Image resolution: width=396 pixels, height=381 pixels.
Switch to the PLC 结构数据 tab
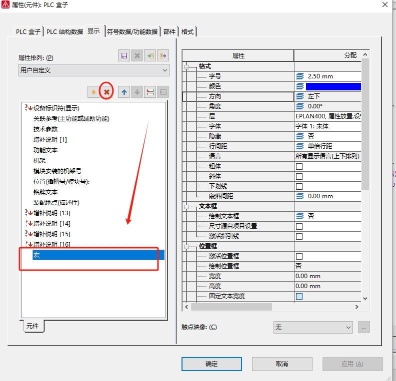click(x=64, y=31)
